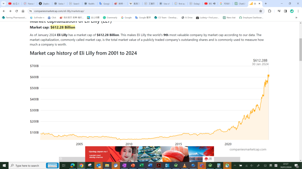
Task: Open the notification center
Action: 297,166
